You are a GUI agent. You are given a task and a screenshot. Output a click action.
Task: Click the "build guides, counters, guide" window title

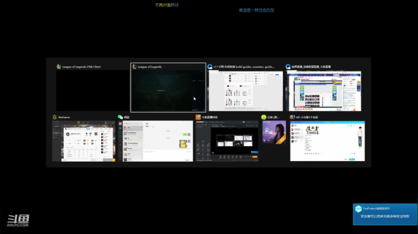click(x=244, y=67)
